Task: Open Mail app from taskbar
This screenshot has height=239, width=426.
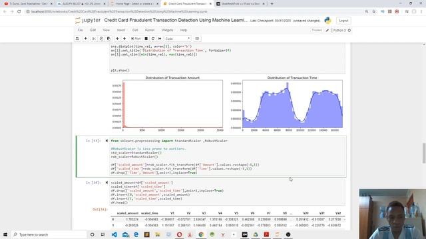Action: point(125,234)
